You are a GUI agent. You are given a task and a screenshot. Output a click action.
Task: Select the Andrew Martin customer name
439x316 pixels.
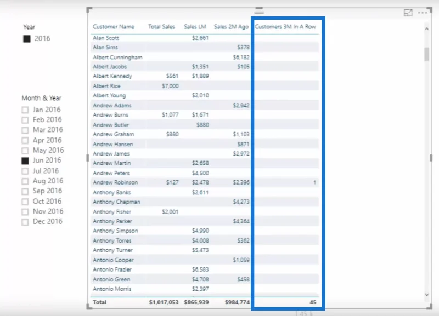(x=112, y=163)
